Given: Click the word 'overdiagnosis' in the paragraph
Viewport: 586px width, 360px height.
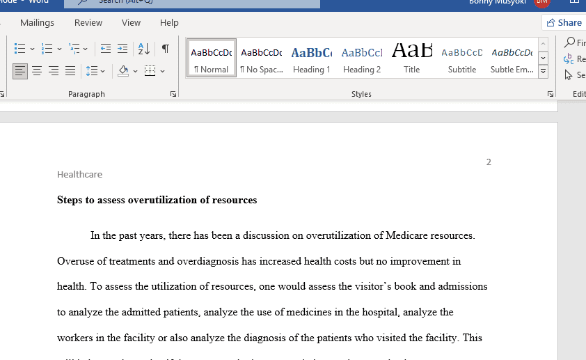Looking at the screenshot, I should 208,261.
